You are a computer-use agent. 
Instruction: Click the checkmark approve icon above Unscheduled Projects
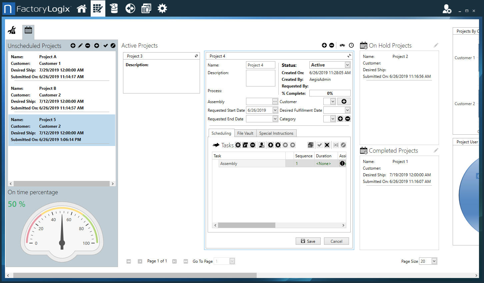pyautogui.click(x=105, y=45)
